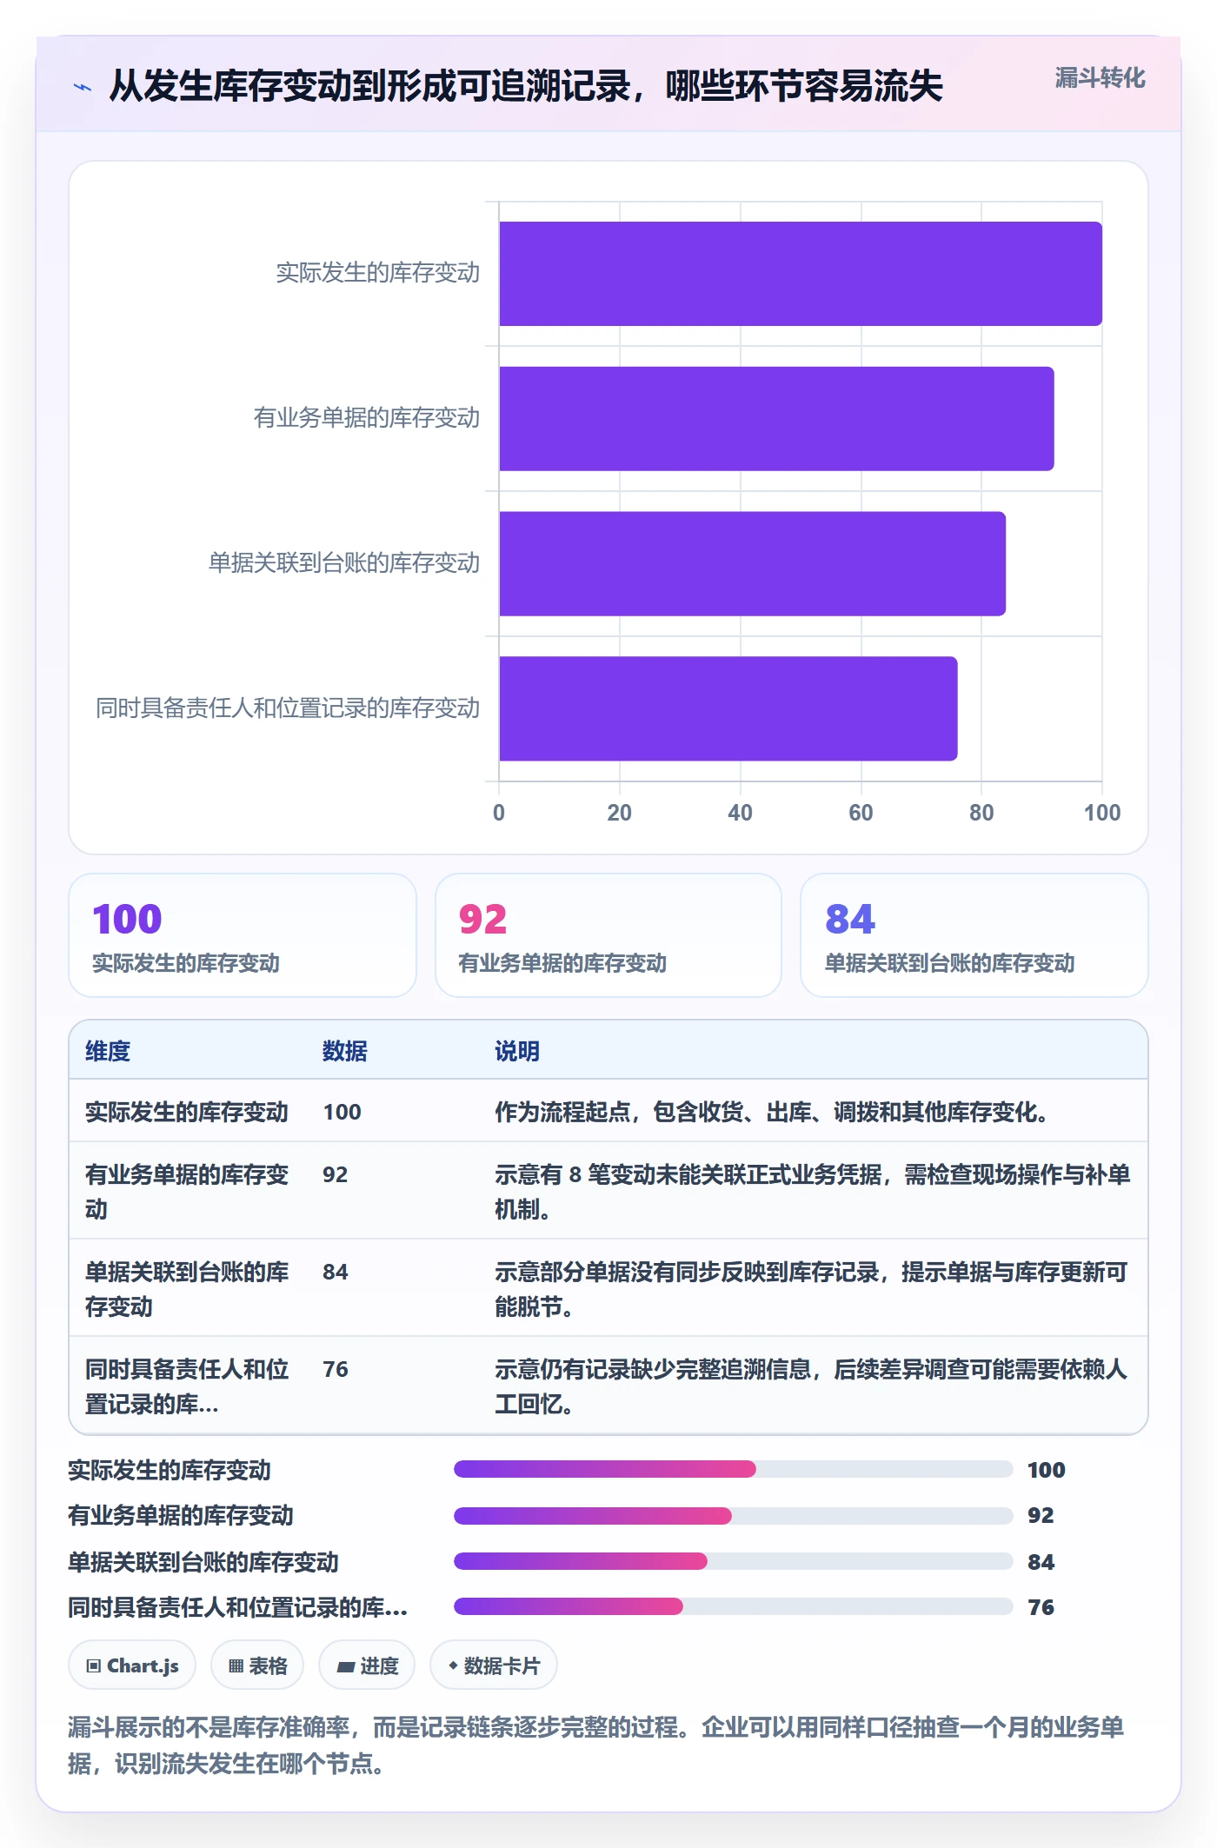
Task: Select the card showing 100
Action: (x=243, y=935)
